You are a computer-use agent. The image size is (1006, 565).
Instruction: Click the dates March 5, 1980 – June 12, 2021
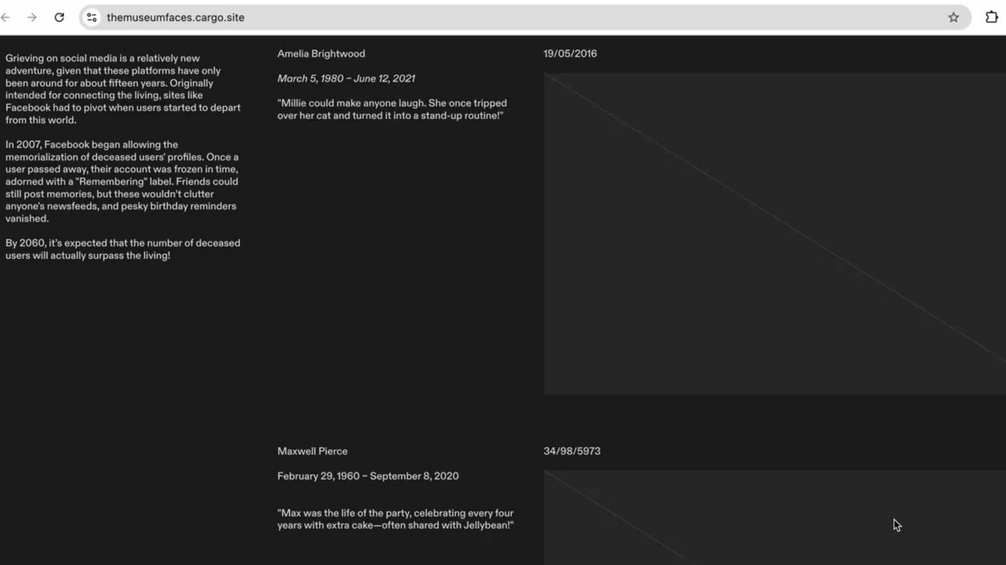346,78
